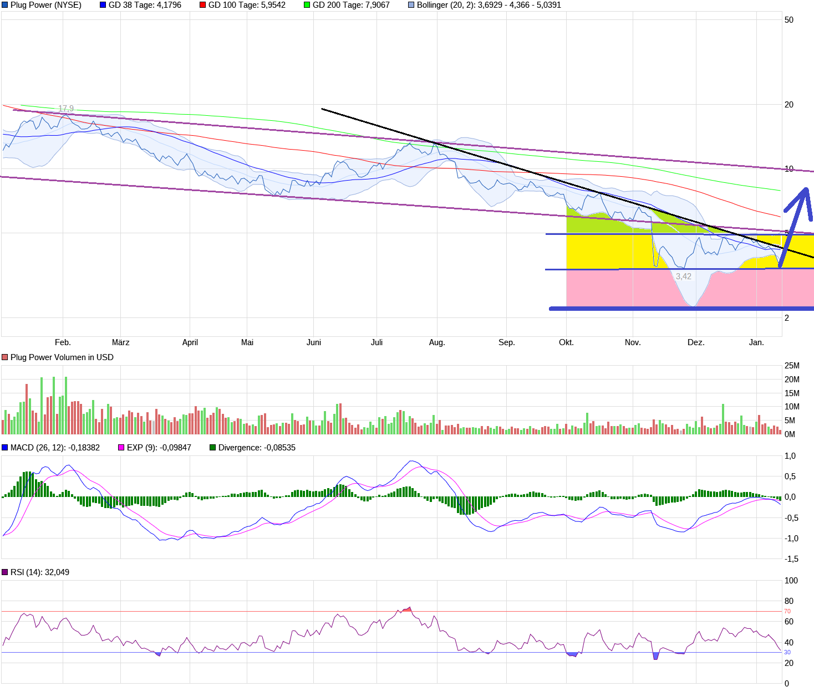Click the 'März' x-axis month label
Viewport: 814px width, 692px height.
[121, 342]
